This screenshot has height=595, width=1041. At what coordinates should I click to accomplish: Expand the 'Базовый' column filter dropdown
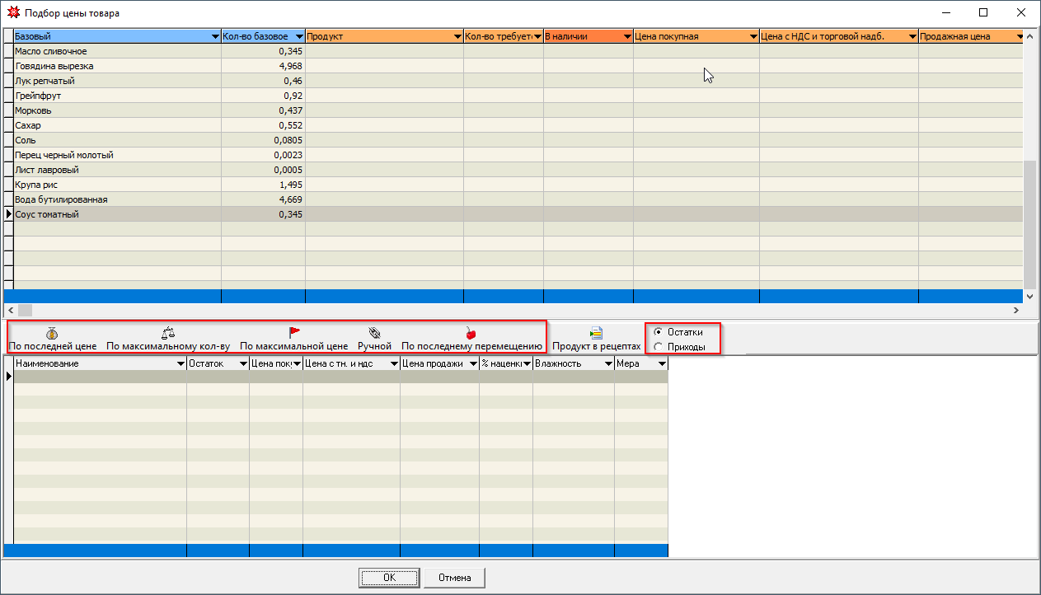click(214, 37)
